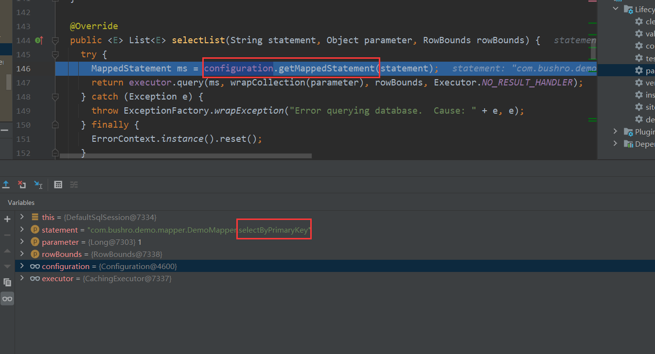The height and width of the screenshot is (354, 655).
Task: Add a new watch with plus icon
Action: 7,219
